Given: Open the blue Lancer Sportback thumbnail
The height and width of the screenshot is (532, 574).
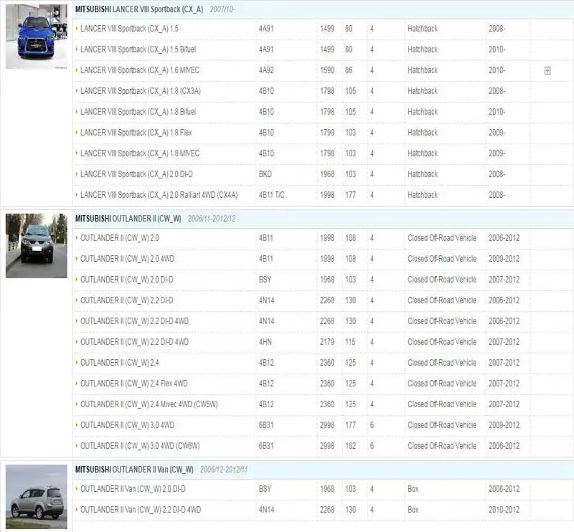Looking at the screenshot, I should [x=37, y=37].
